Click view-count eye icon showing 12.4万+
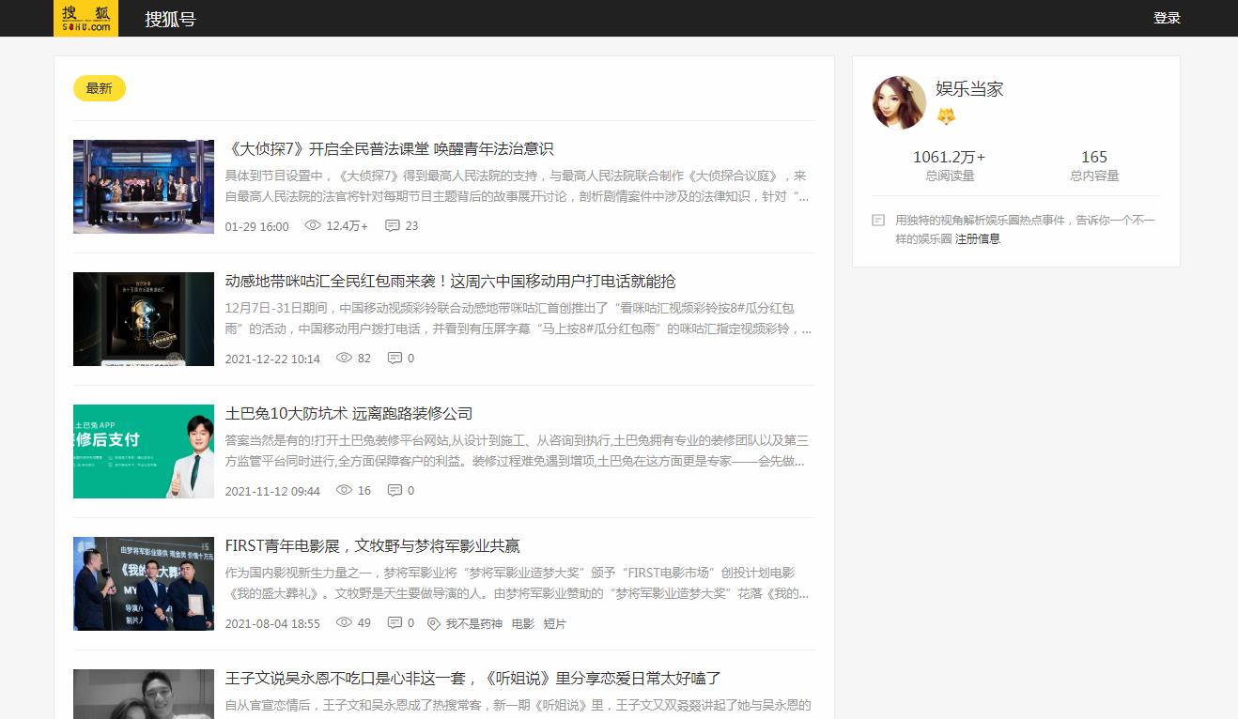The image size is (1238, 719). point(313,225)
